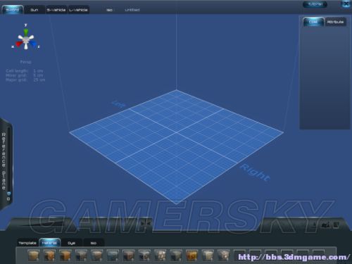
Task: Open the Iso tab in bottom panel
Action: (94, 243)
